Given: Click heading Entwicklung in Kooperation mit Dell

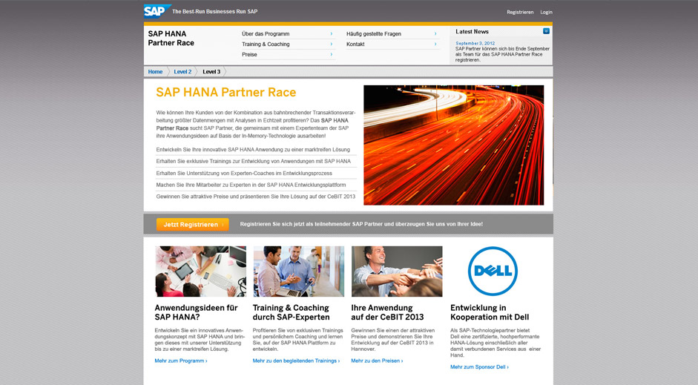Looking at the screenshot, I should coord(490,312).
